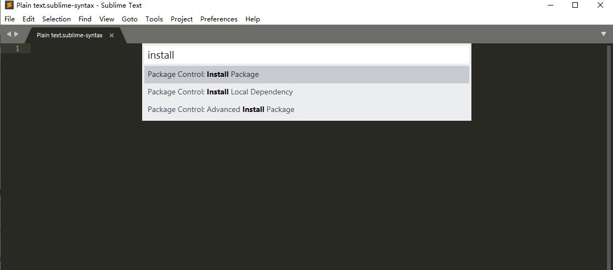
Task: Close the Plain text.sublime-syntax tab
Action: (111, 35)
